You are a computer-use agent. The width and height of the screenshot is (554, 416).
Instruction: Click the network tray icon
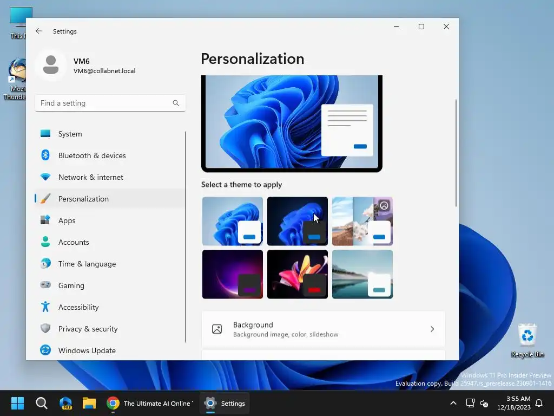coord(470,403)
